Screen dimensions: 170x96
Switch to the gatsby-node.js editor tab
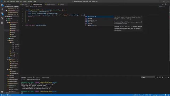click(51, 4)
